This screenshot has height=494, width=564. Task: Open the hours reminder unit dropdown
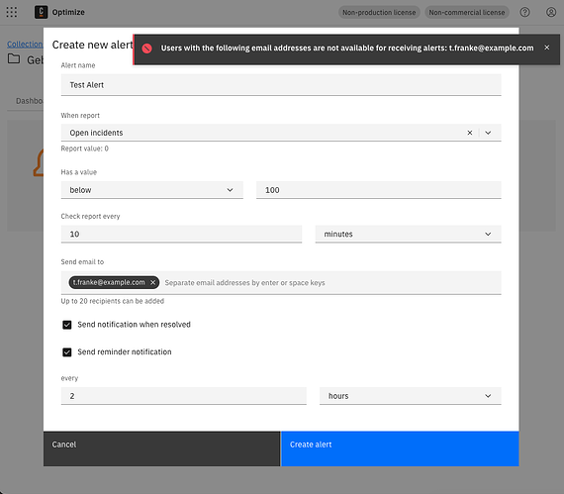pos(411,396)
